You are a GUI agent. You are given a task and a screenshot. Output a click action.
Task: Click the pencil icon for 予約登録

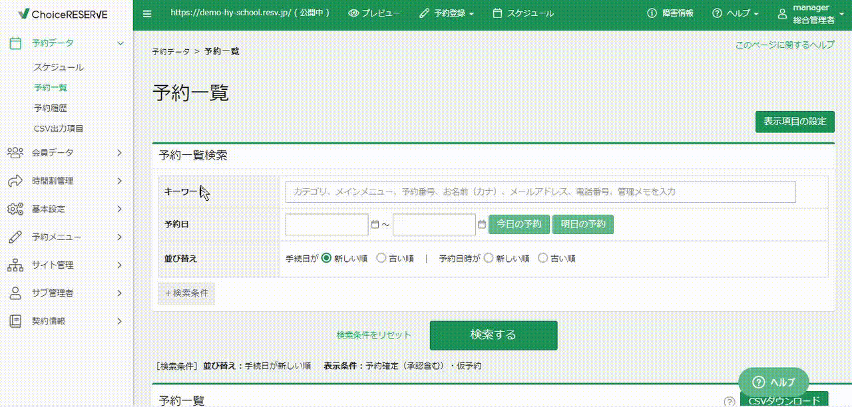pyautogui.click(x=425, y=13)
